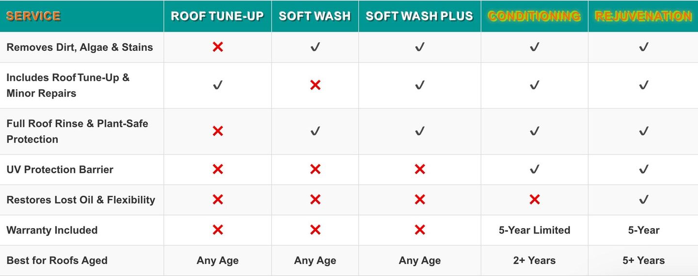Click Roof Tune-Up red X in UV Protection row
This screenshot has height=276, width=698.
click(218, 169)
